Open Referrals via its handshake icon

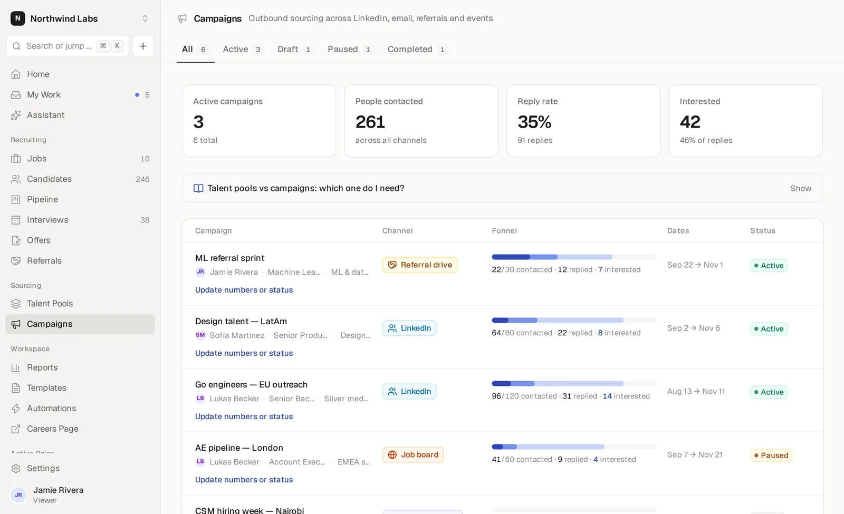pyautogui.click(x=16, y=261)
